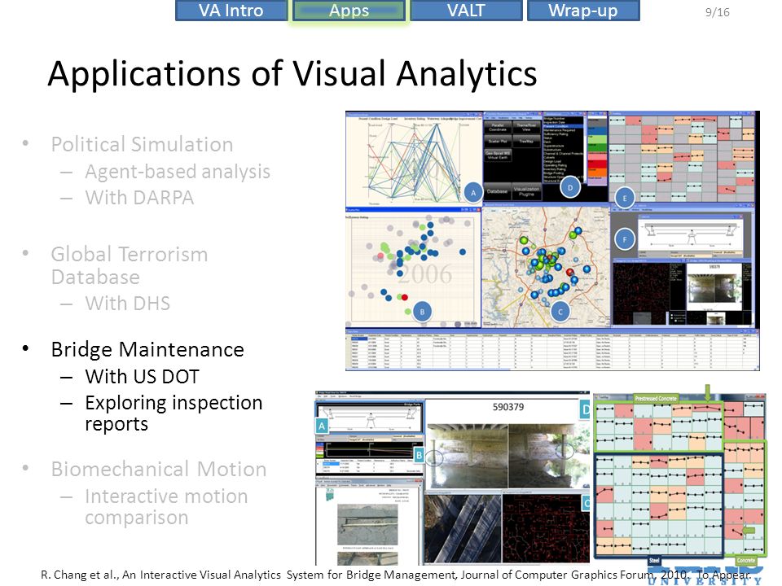The height and width of the screenshot is (586, 782).
Task: Click the Bridge Maintenance bullet
Action: coord(147,349)
